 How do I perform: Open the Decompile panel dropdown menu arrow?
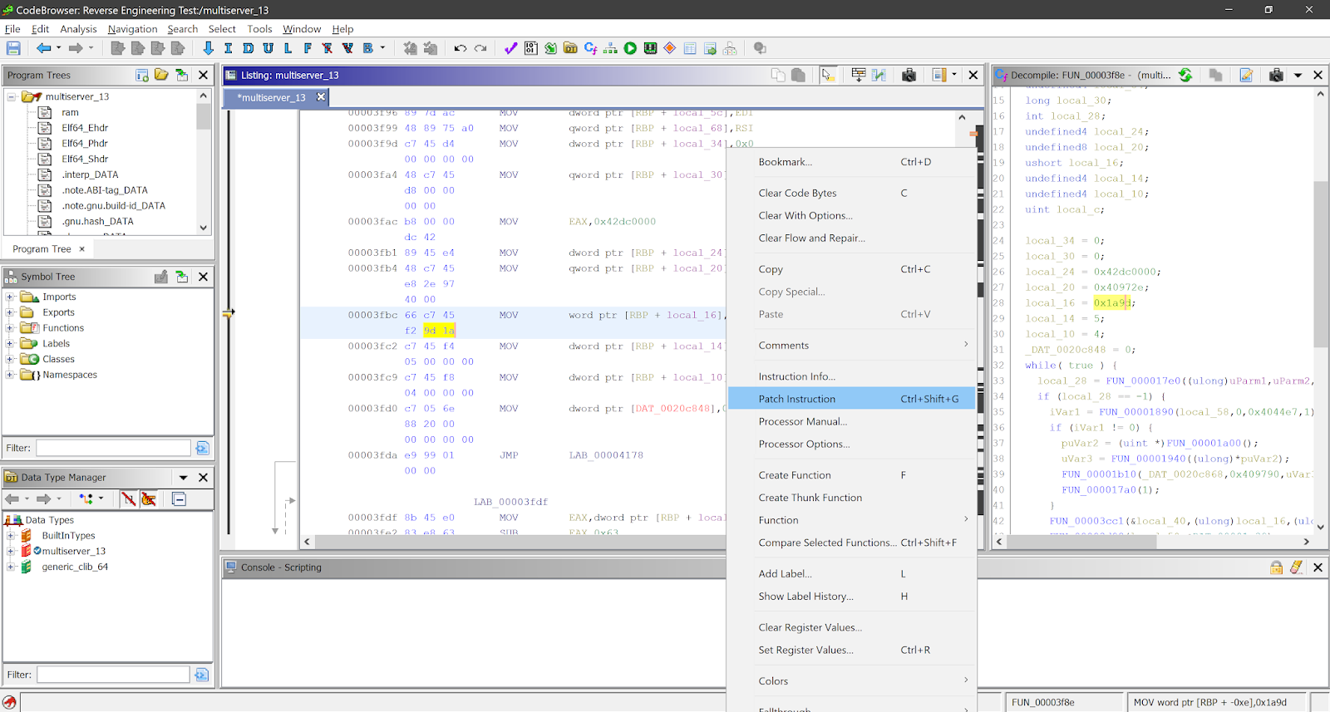point(1298,75)
